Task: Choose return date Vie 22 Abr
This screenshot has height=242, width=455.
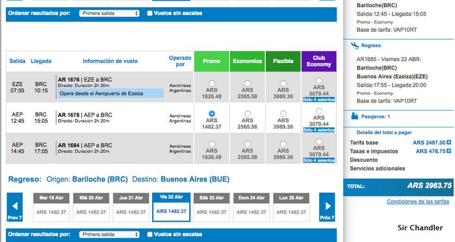Action: (x=171, y=207)
